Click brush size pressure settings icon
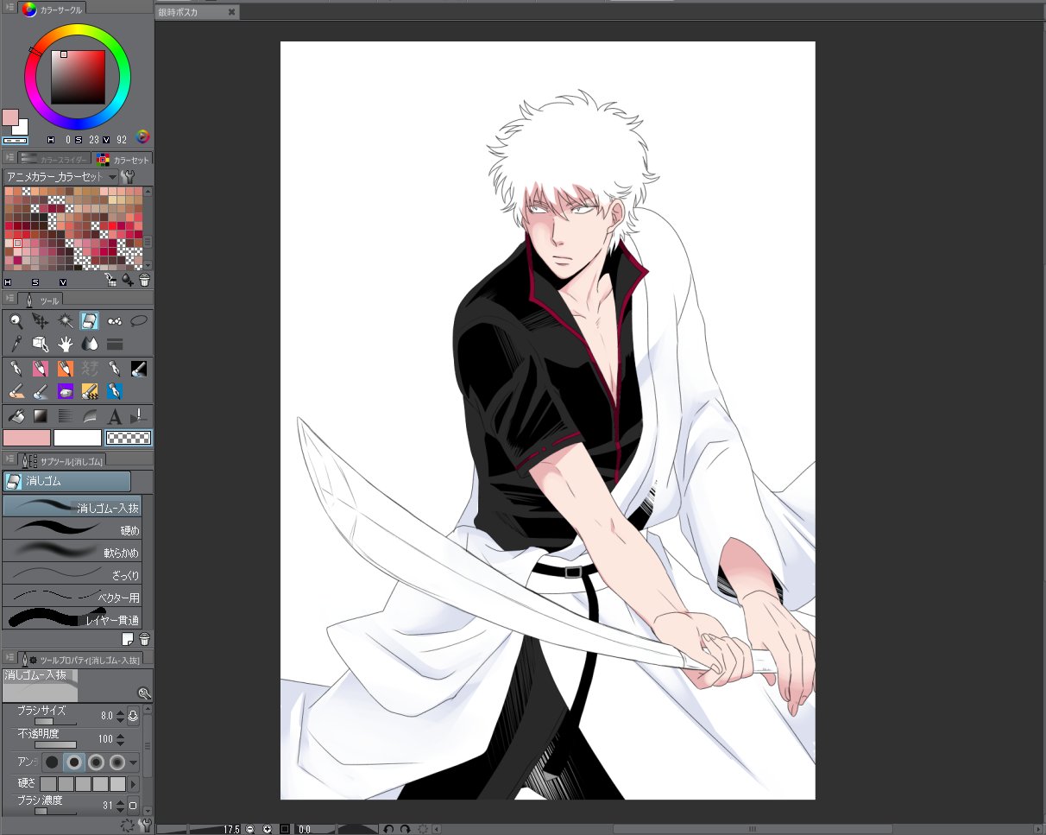Viewport: 1046px width, 835px height. click(x=133, y=715)
